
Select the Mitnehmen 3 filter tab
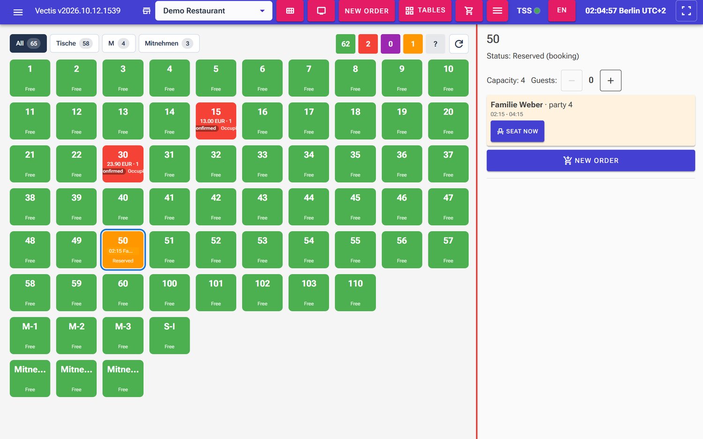click(x=169, y=44)
